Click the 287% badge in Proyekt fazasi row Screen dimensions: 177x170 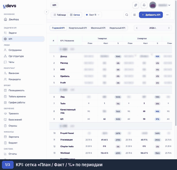pyautogui.click(x=118, y=133)
